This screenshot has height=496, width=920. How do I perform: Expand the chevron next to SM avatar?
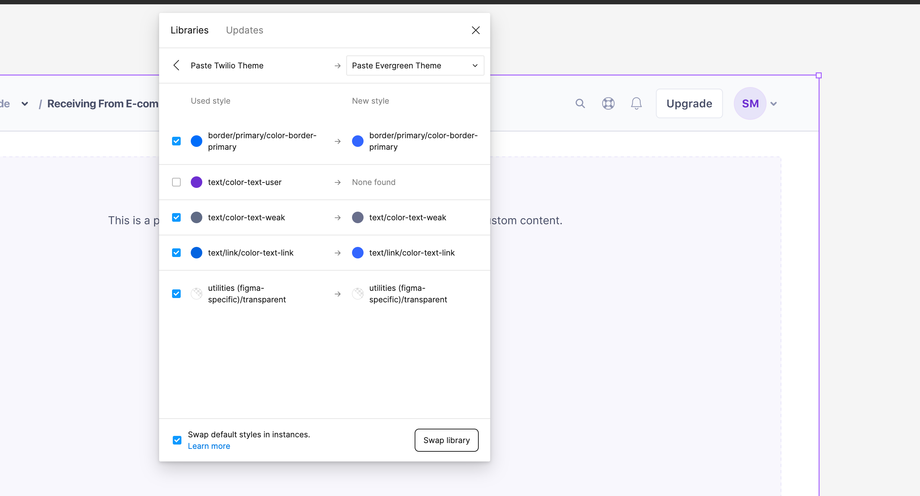(x=774, y=104)
